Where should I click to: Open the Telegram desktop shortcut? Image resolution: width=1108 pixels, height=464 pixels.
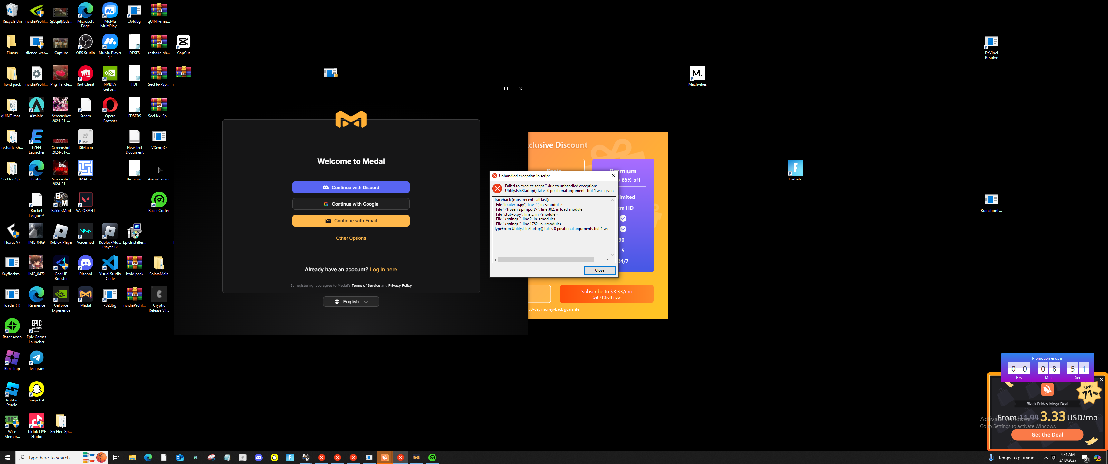tap(37, 358)
